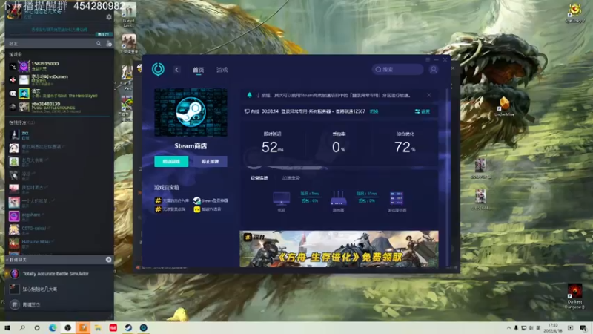The width and height of the screenshot is (593, 334).
Task: Open the settings sliders icon beside 12567
Action: click(417, 111)
